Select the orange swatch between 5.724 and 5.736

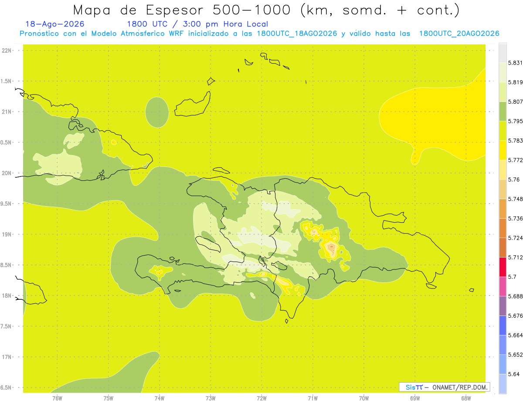coord(503,228)
